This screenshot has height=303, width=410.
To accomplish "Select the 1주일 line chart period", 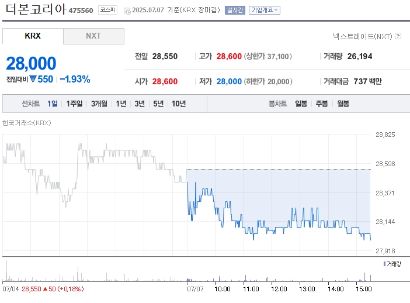I will [74, 104].
